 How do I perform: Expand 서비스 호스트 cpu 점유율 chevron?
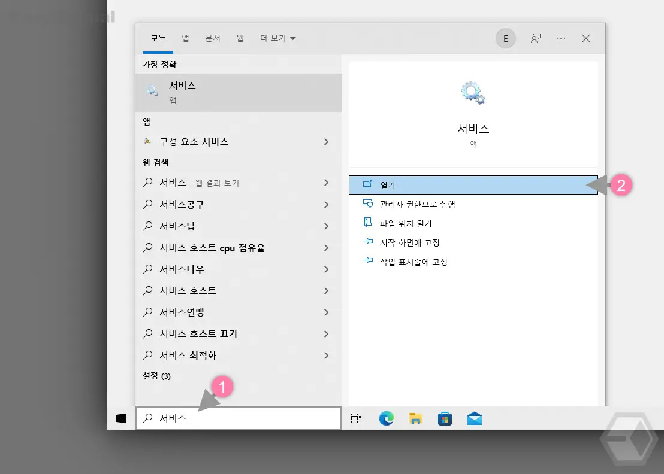point(326,248)
